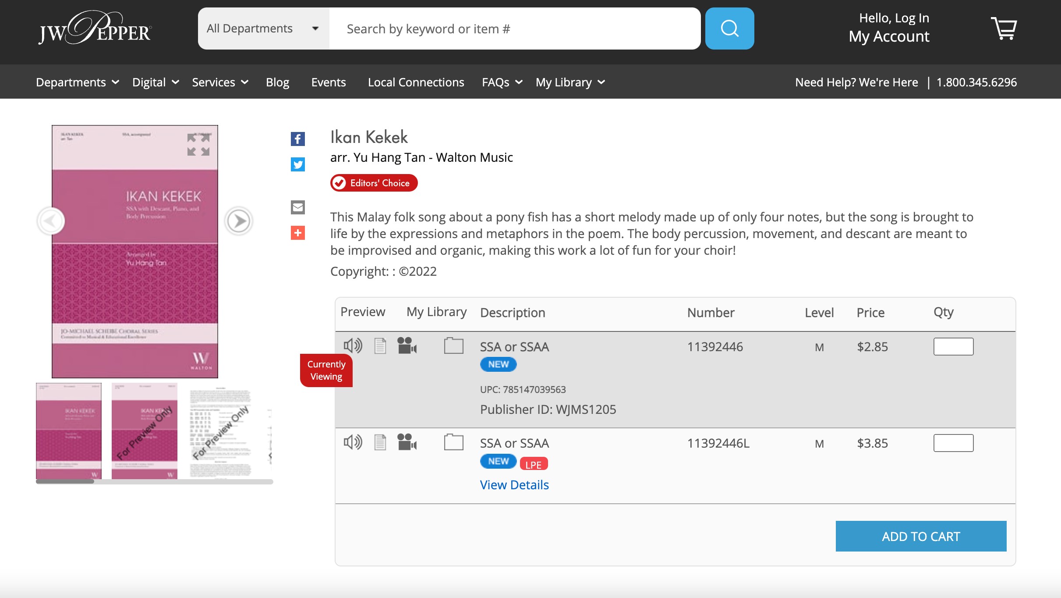Open video preview for item 11392446L

click(x=407, y=442)
